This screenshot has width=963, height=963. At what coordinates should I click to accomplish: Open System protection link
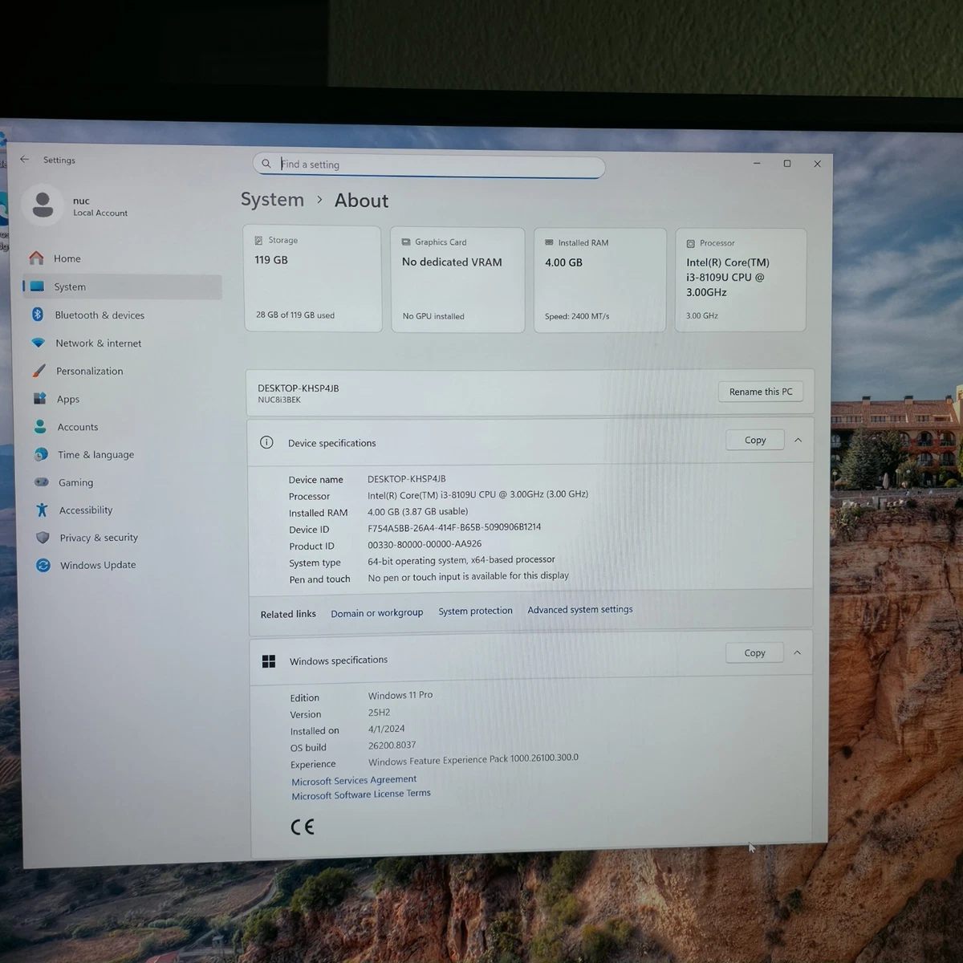pos(475,611)
